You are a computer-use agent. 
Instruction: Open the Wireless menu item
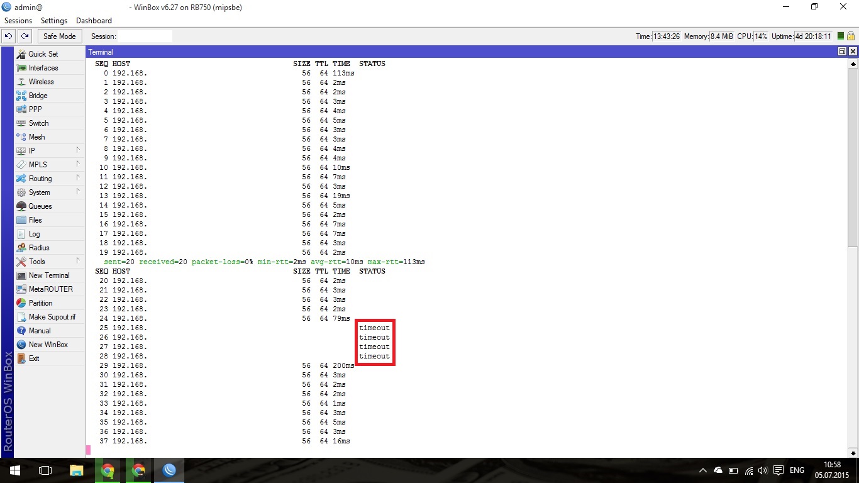point(41,82)
